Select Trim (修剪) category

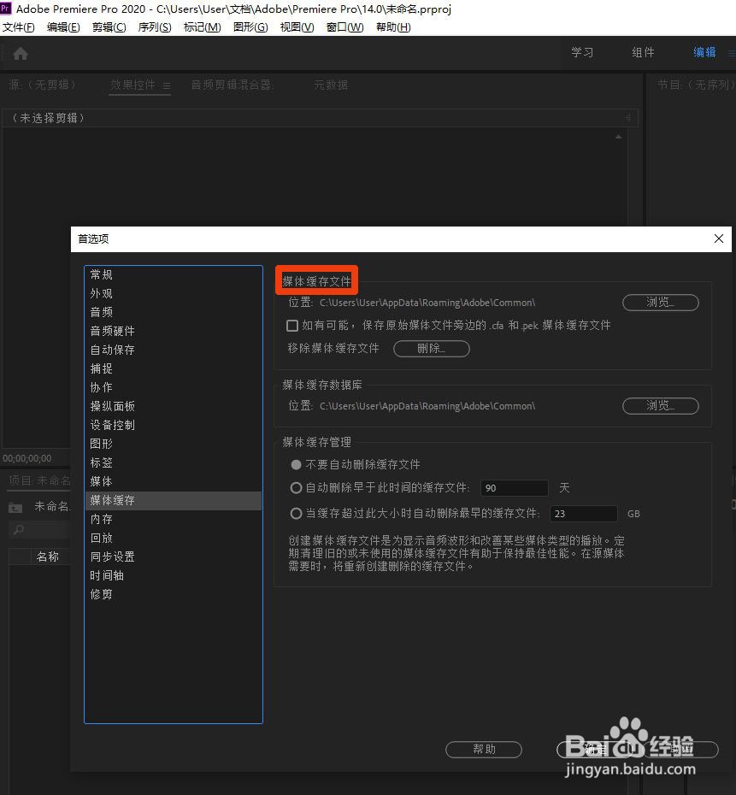pyautogui.click(x=174, y=594)
